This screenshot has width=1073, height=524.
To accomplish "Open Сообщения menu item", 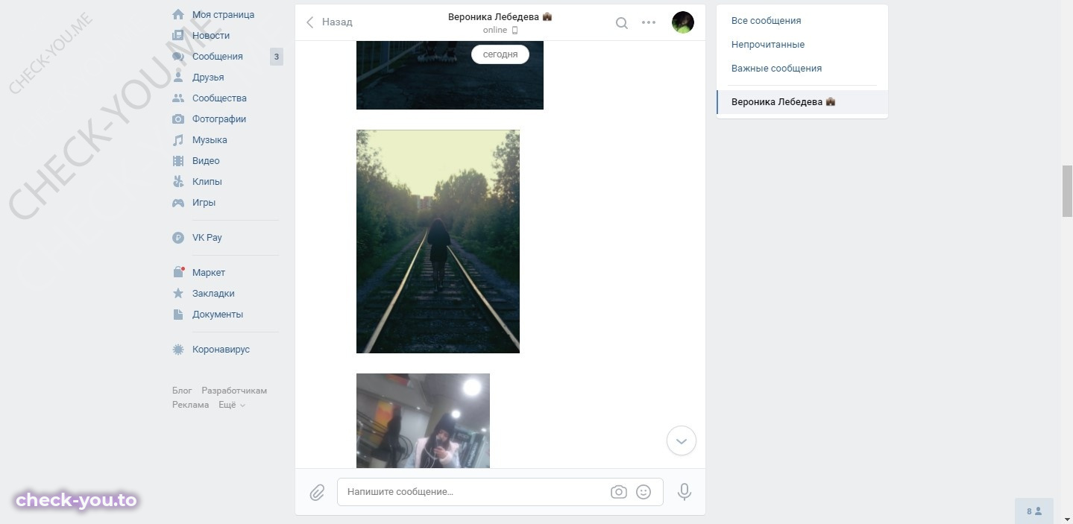I will click(218, 56).
